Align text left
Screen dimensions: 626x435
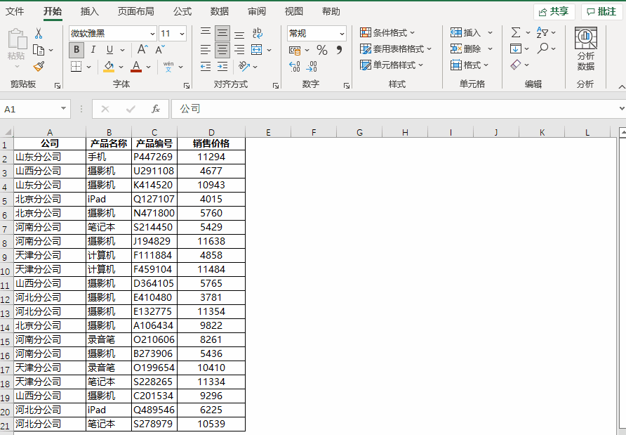pyautogui.click(x=206, y=50)
